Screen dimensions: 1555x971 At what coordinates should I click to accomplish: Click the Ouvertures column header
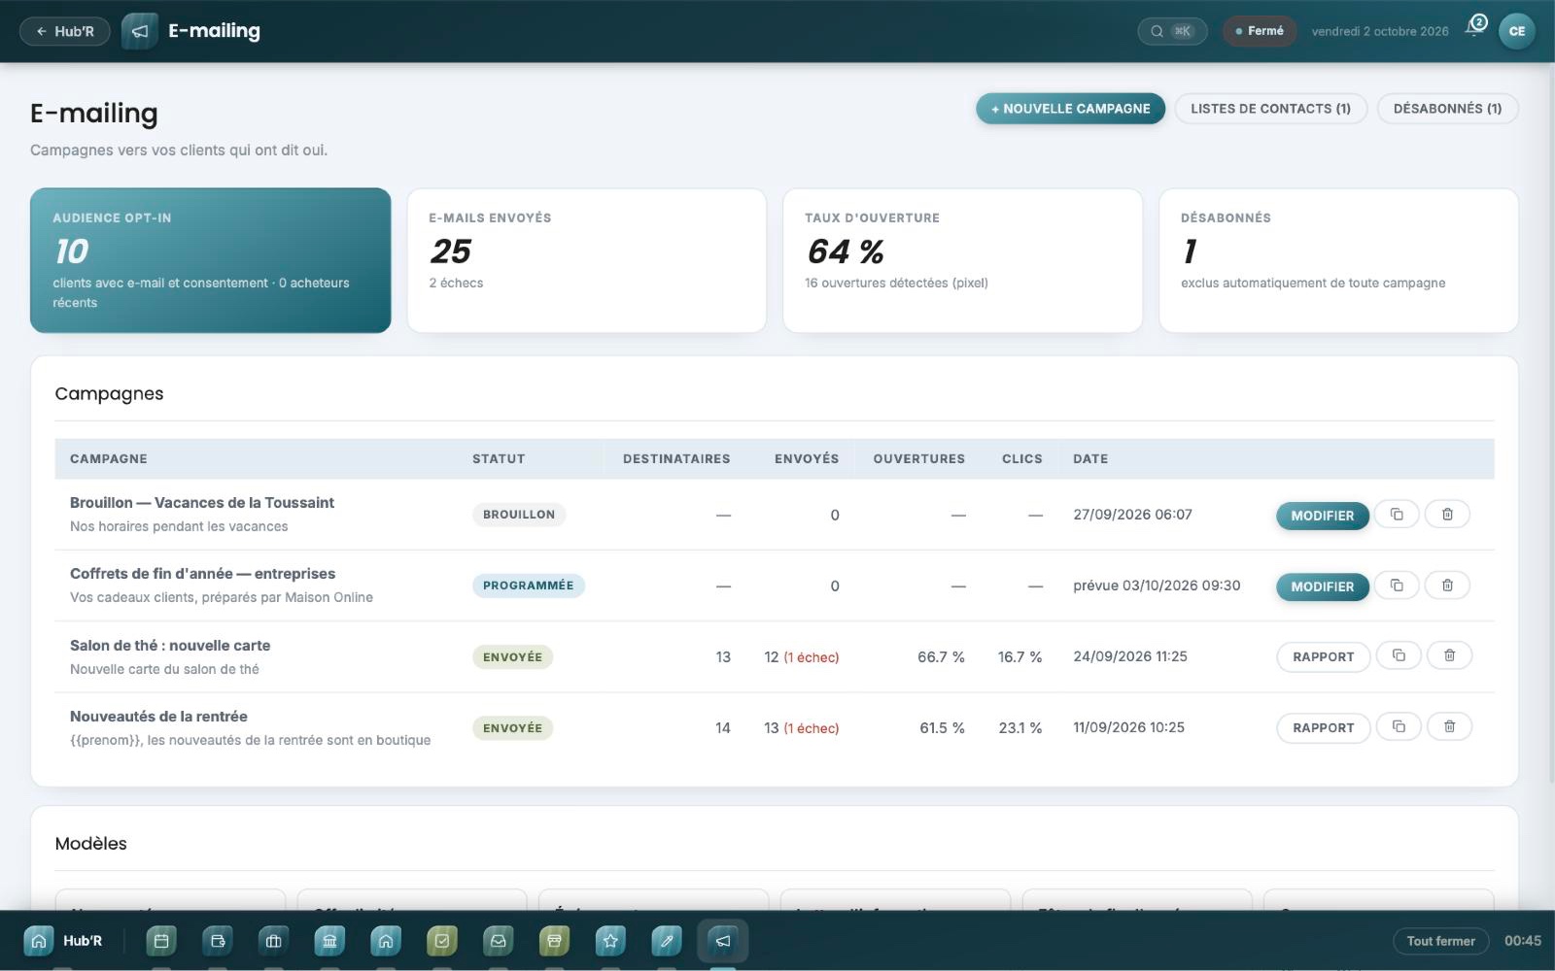pos(919,459)
